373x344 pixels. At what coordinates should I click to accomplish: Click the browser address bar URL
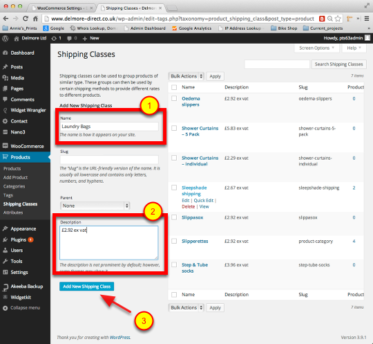click(182, 19)
